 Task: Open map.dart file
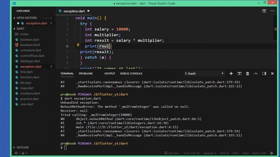[27, 88]
